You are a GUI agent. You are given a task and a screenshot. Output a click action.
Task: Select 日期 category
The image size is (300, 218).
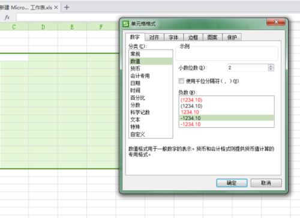click(151, 83)
